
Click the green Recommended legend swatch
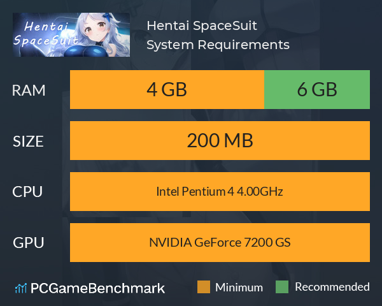[282, 287]
